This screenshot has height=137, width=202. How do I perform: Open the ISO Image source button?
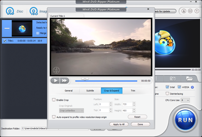tap(38, 11)
